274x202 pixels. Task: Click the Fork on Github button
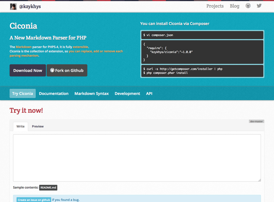67,70
